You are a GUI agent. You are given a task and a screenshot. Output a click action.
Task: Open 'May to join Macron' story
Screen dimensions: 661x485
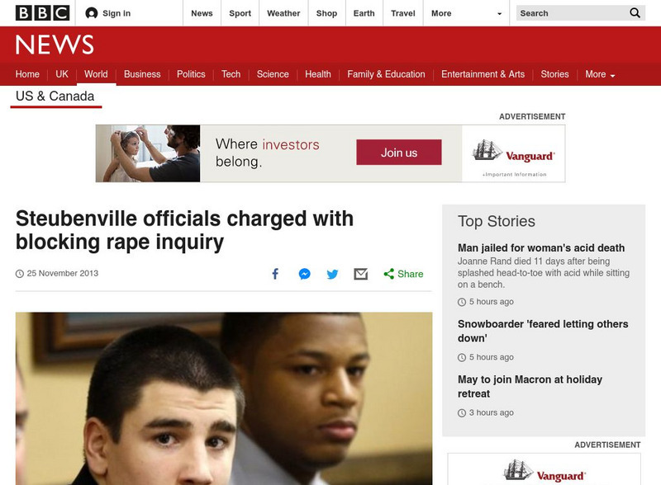tap(530, 387)
